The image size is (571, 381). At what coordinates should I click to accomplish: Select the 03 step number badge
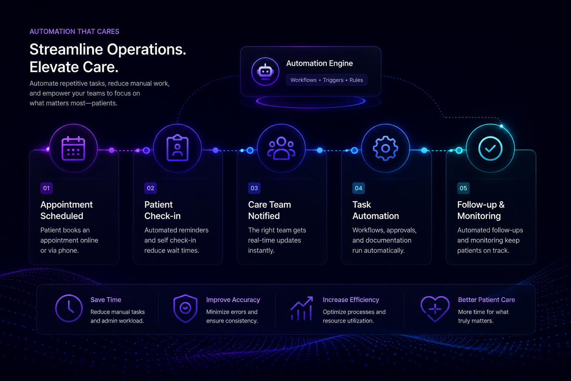coord(254,188)
